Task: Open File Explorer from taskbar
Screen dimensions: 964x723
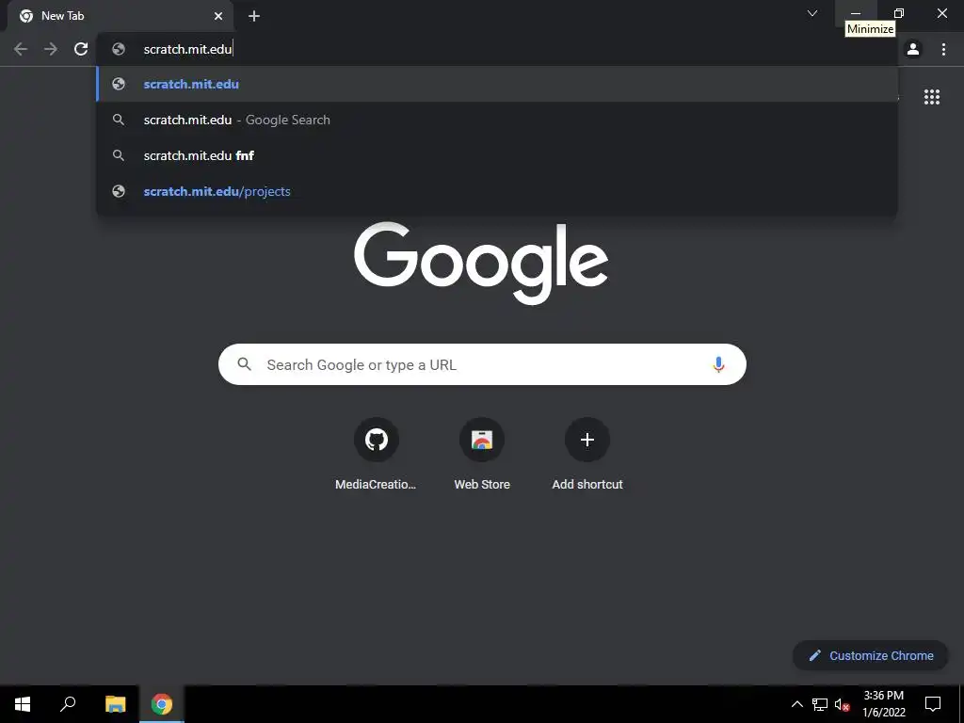Action: 115,704
